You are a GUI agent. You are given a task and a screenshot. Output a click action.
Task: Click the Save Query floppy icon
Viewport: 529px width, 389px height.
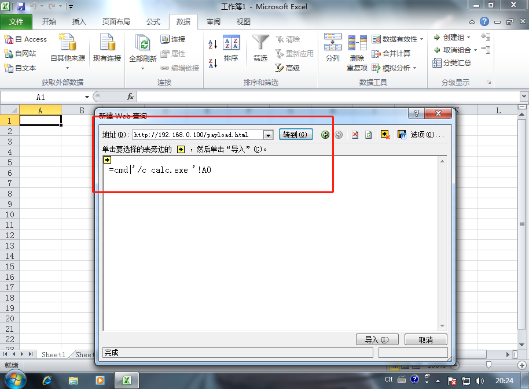[402, 135]
